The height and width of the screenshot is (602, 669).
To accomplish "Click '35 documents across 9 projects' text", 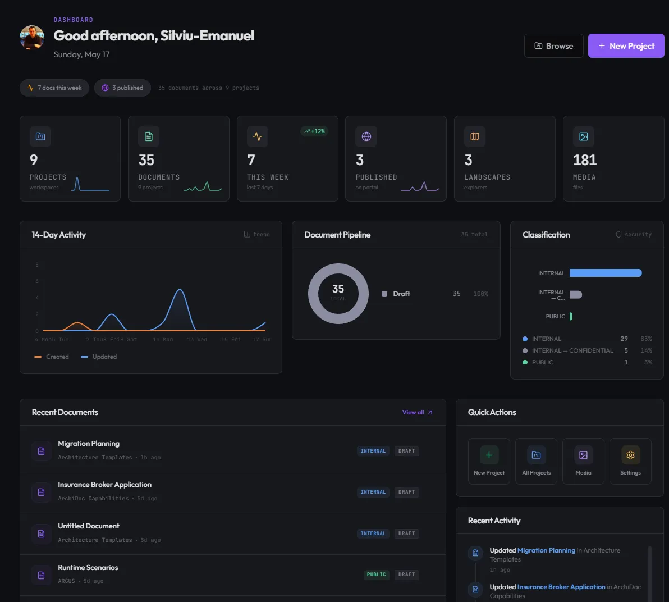I will click(209, 88).
